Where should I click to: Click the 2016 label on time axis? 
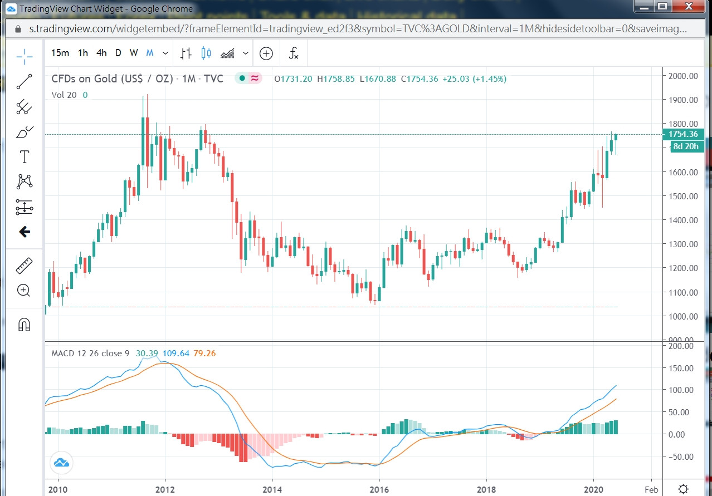[379, 489]
